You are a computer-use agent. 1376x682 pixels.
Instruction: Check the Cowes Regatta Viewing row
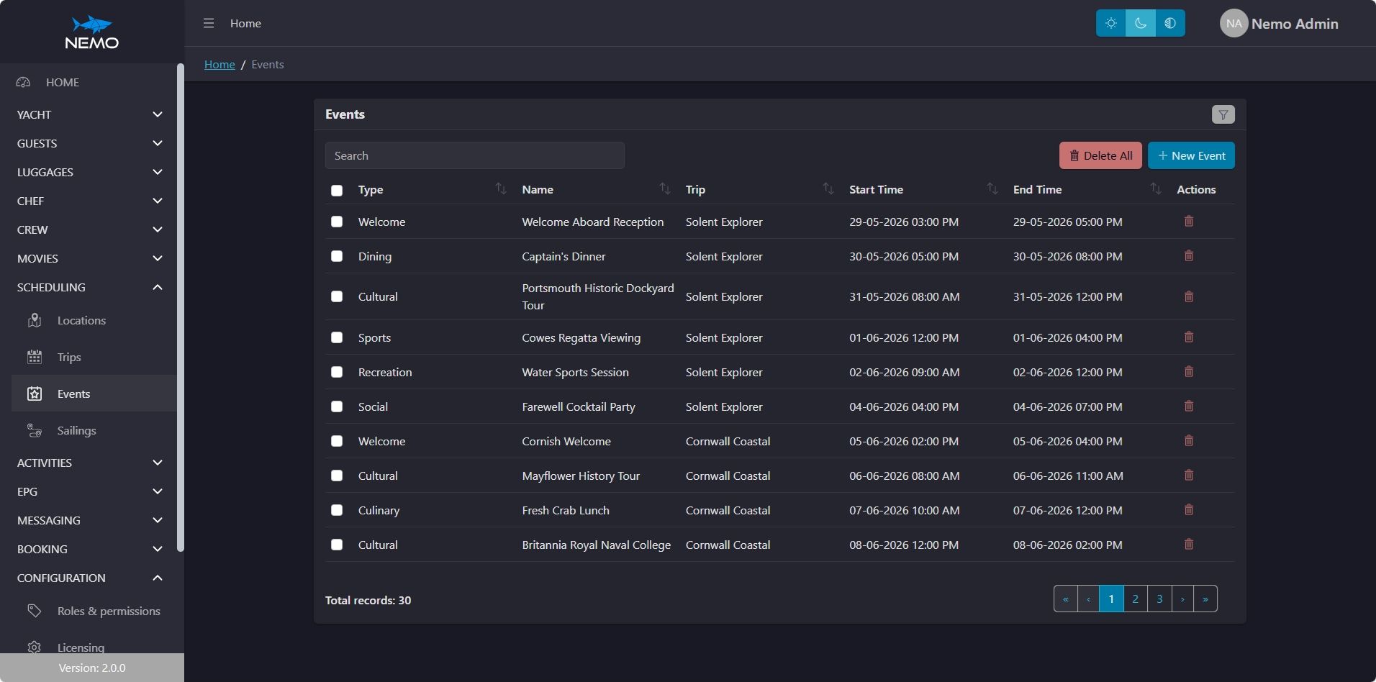click(x=337, y=337)
